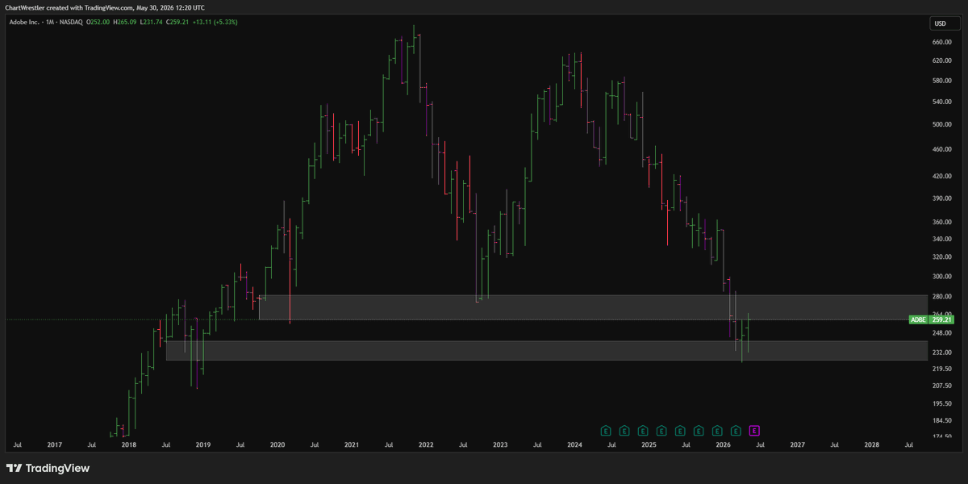The image size is (968, 484).
Task: Click the 2020 time axis label
Action: click(x=277, y=444)
